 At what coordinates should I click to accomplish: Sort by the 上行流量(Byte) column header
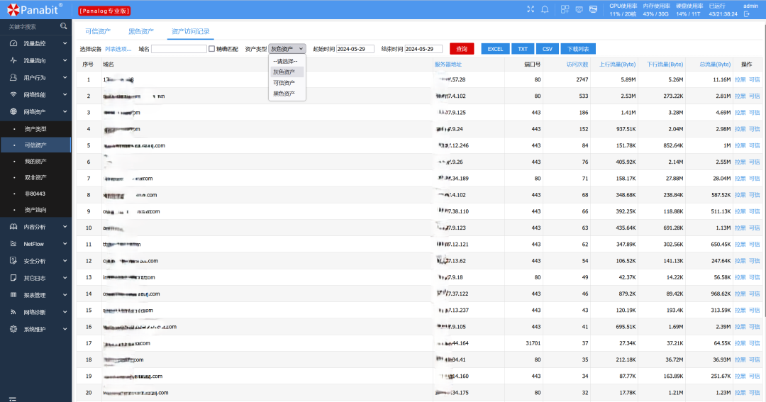(x=618, y=64)
